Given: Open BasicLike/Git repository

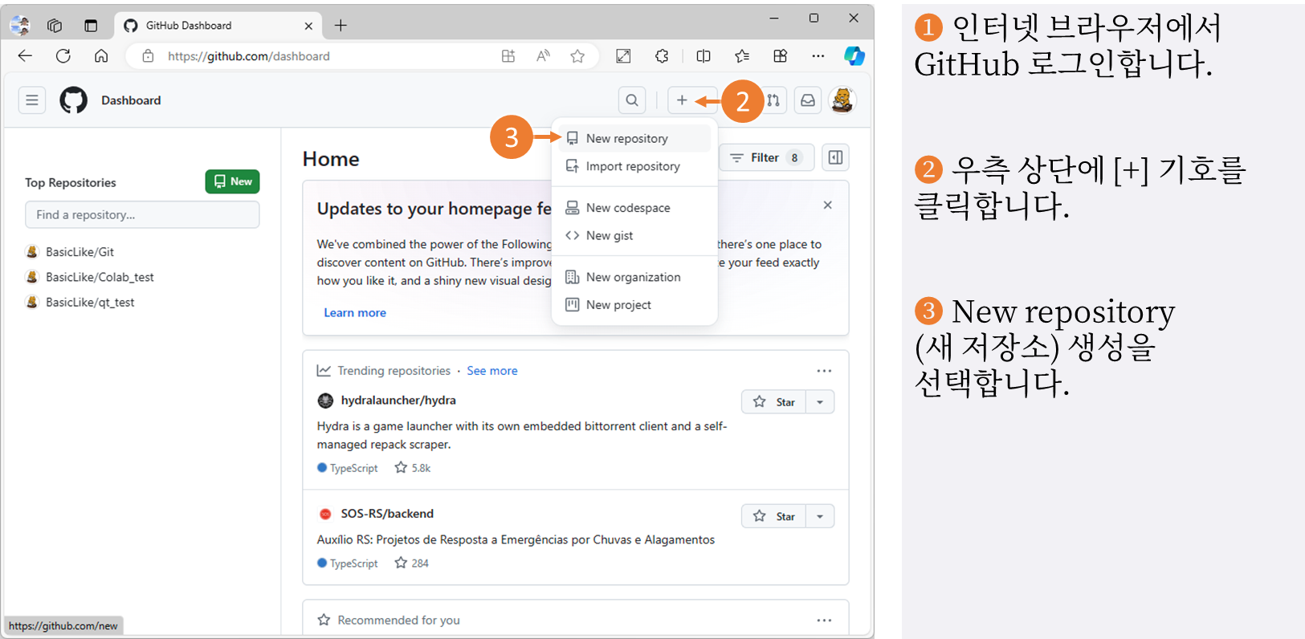Looking at the screenshot, I should [x=80, y=252].
